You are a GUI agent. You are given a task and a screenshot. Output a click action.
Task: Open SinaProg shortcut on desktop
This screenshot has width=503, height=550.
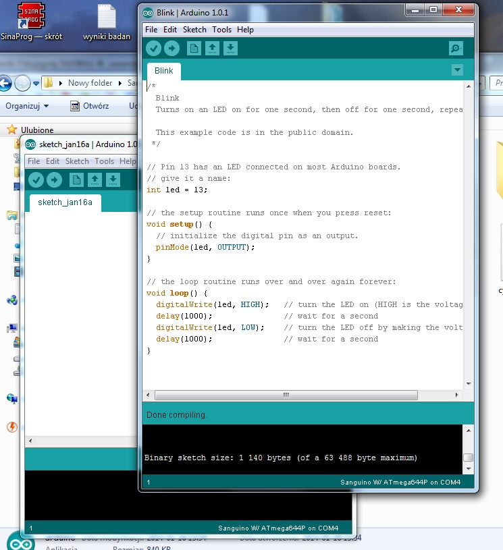(x=31, y=22)
